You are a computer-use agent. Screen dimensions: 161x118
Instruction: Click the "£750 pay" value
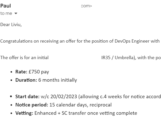click(x=39, y=72)
